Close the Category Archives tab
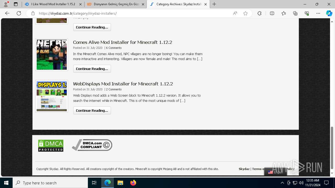 [205, 4]
